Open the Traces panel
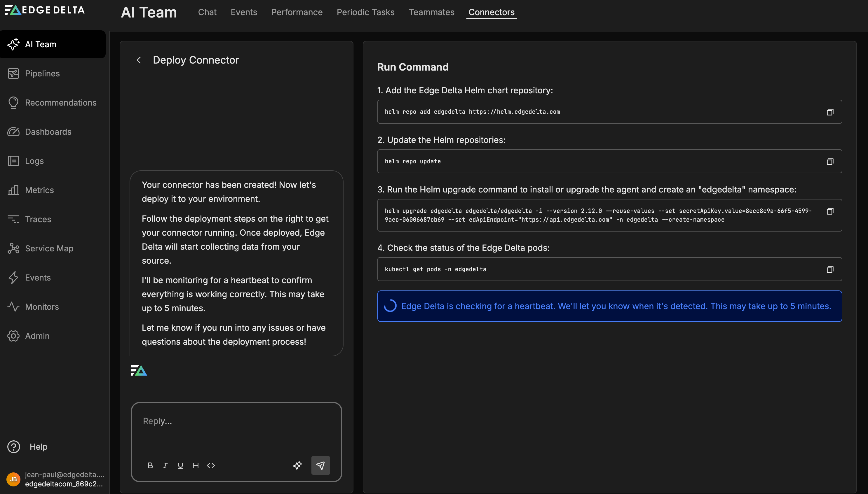The width and height of the screenshot is (868, 494). [x=38, y=219]
